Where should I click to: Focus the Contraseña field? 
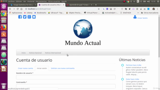[x=66, y=86]
